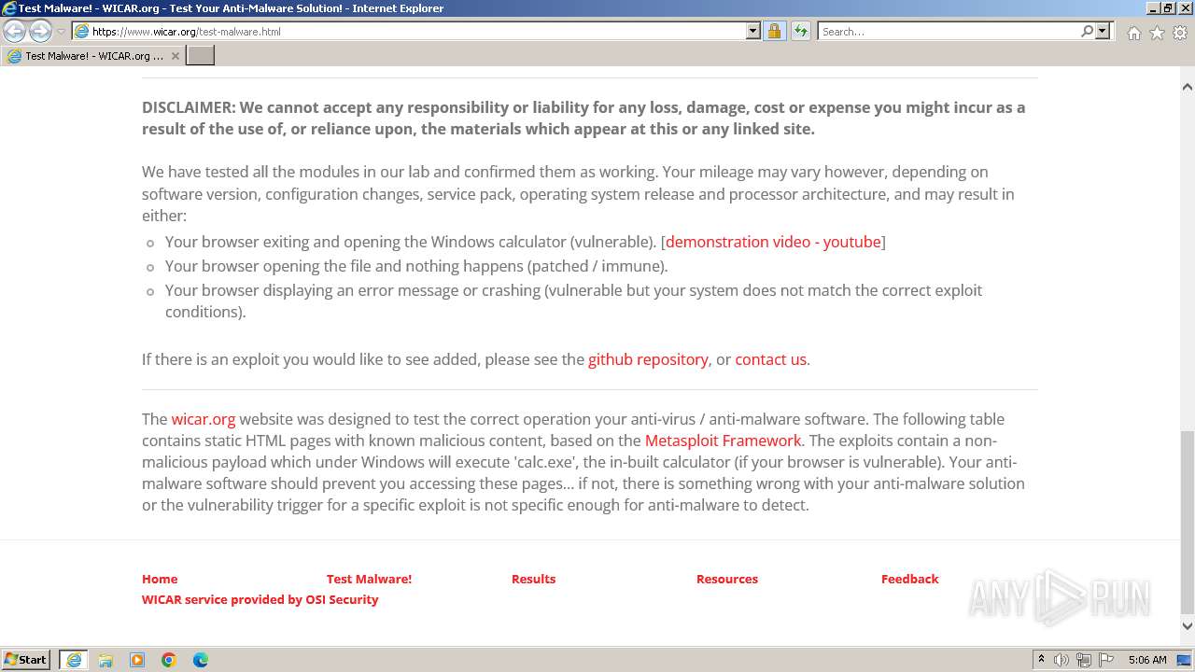Minimize the Internet Explorer window
The image size is (1195, 672).
[x=1153, y=8]
